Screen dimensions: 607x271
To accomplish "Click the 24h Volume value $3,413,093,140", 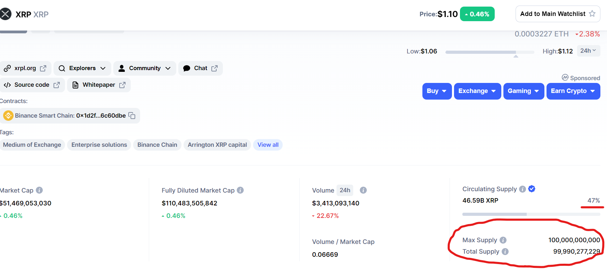I will click(x=336, y=203).
